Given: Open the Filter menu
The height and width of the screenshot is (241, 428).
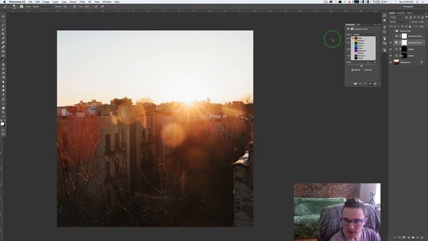Looking at the screenshot, I should [82, 1].
